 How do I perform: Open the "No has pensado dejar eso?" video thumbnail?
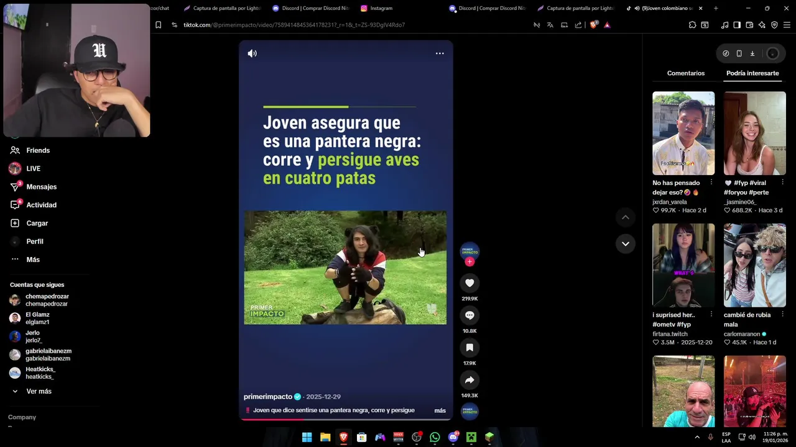click(x=683, y=133)
